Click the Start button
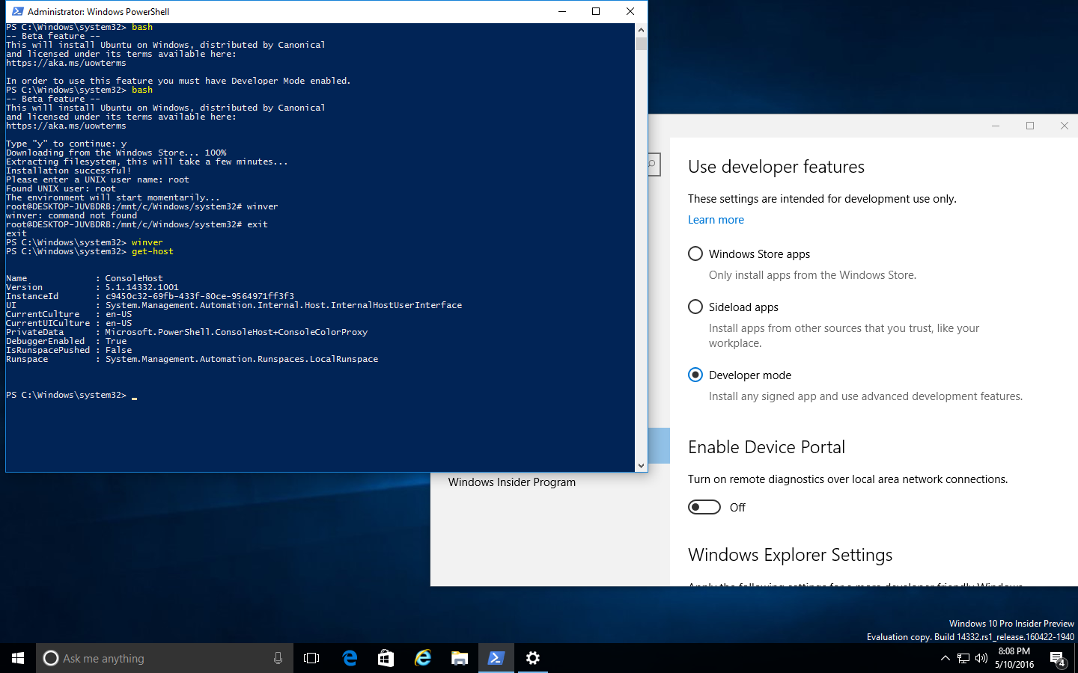Viewport: 1078px width, 673px height. [x=16, y=658]
